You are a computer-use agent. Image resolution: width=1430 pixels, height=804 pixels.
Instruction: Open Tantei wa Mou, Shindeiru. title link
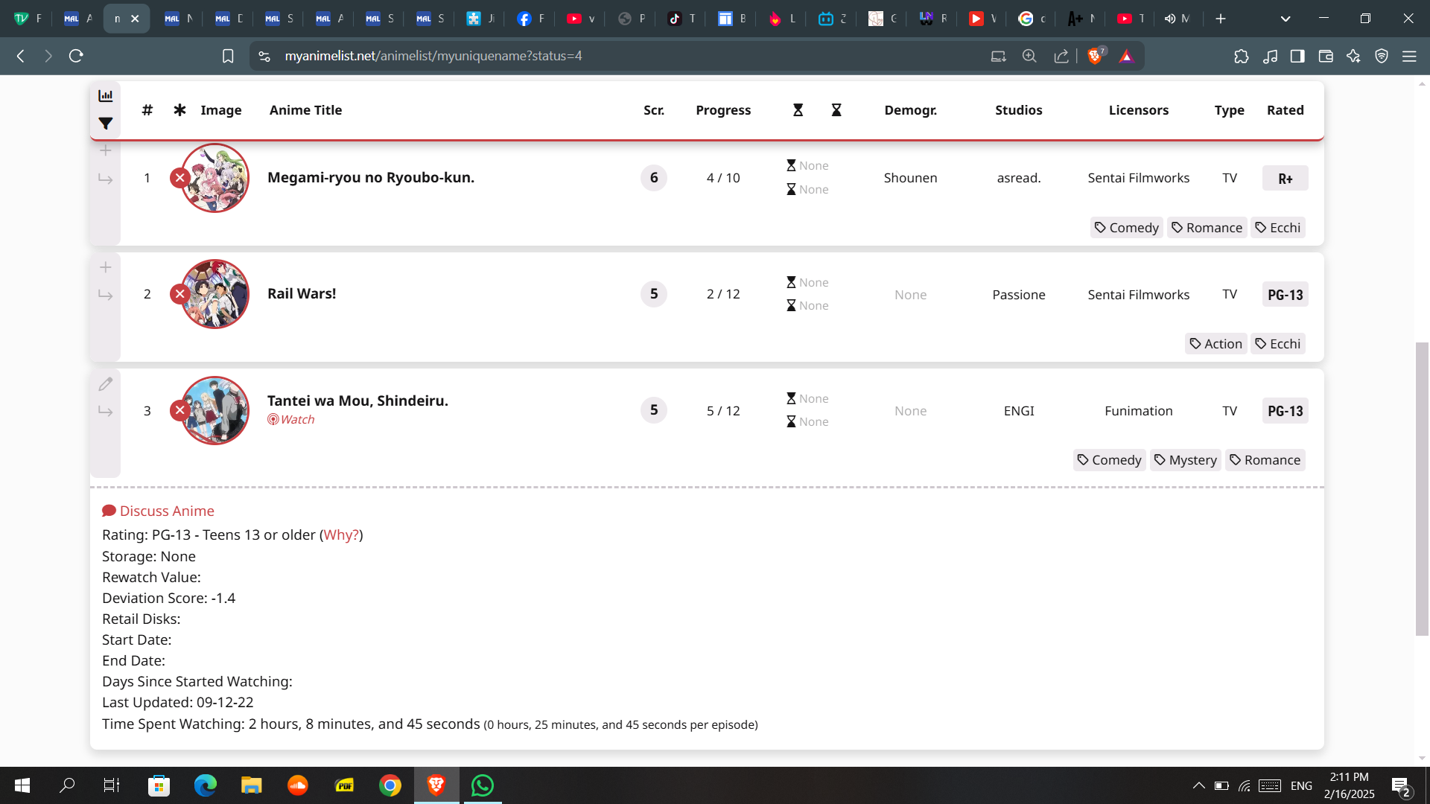click(x=357, y=401)
